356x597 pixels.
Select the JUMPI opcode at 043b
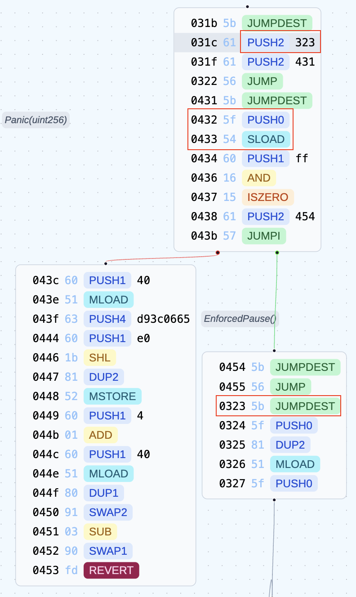point(263,236)
